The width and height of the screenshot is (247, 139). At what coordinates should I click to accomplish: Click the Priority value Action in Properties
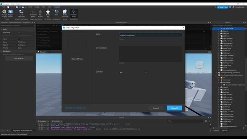coord(20,48)
